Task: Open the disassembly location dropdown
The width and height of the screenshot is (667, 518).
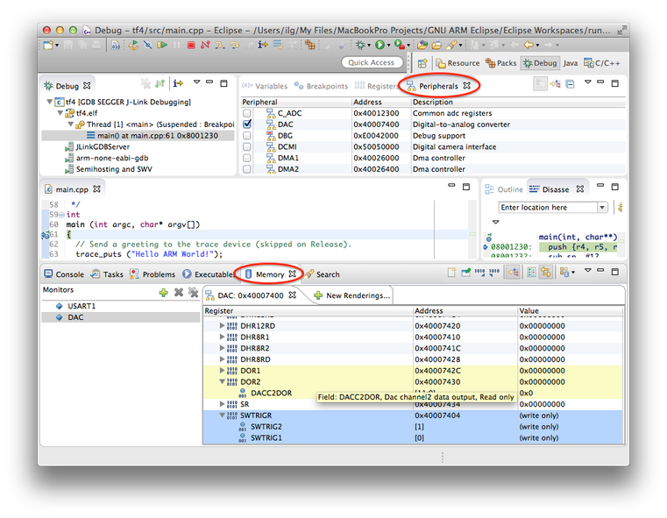Action: coord(602,208)
